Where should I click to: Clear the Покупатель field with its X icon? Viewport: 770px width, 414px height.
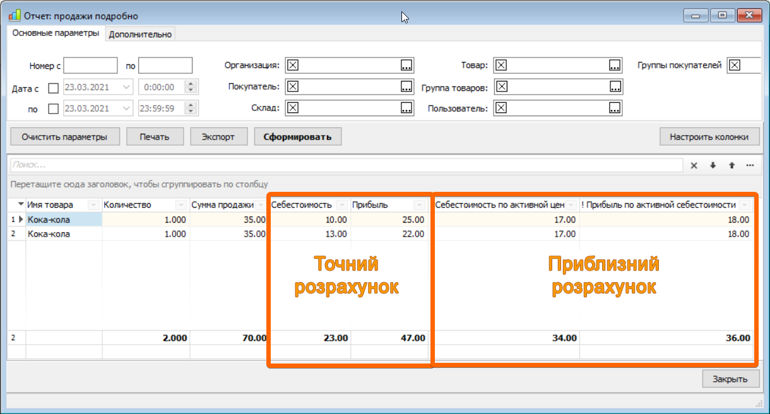coord(293,86)
